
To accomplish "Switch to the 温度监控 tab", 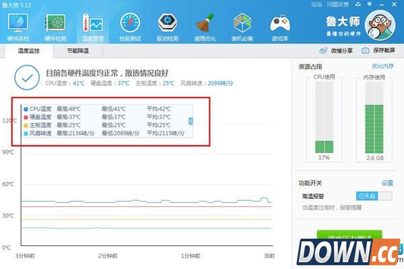I will click(28, 51).
